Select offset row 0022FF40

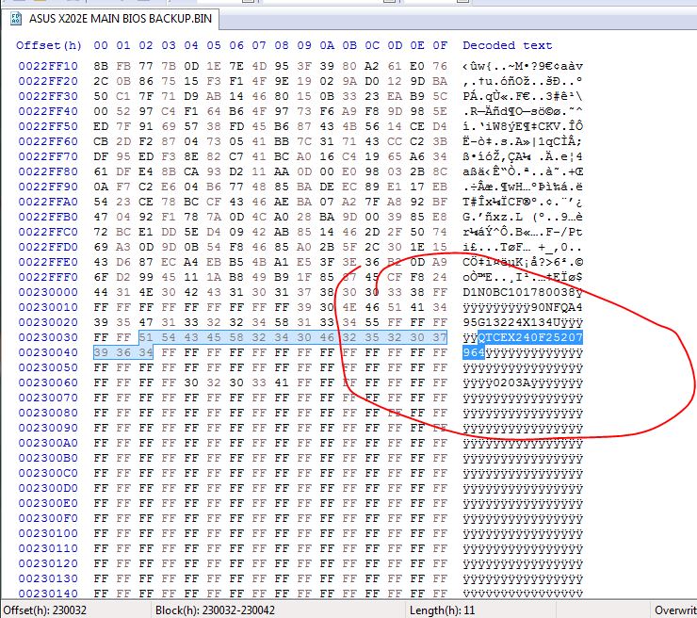pyautogui.click(x=48, y=111)
